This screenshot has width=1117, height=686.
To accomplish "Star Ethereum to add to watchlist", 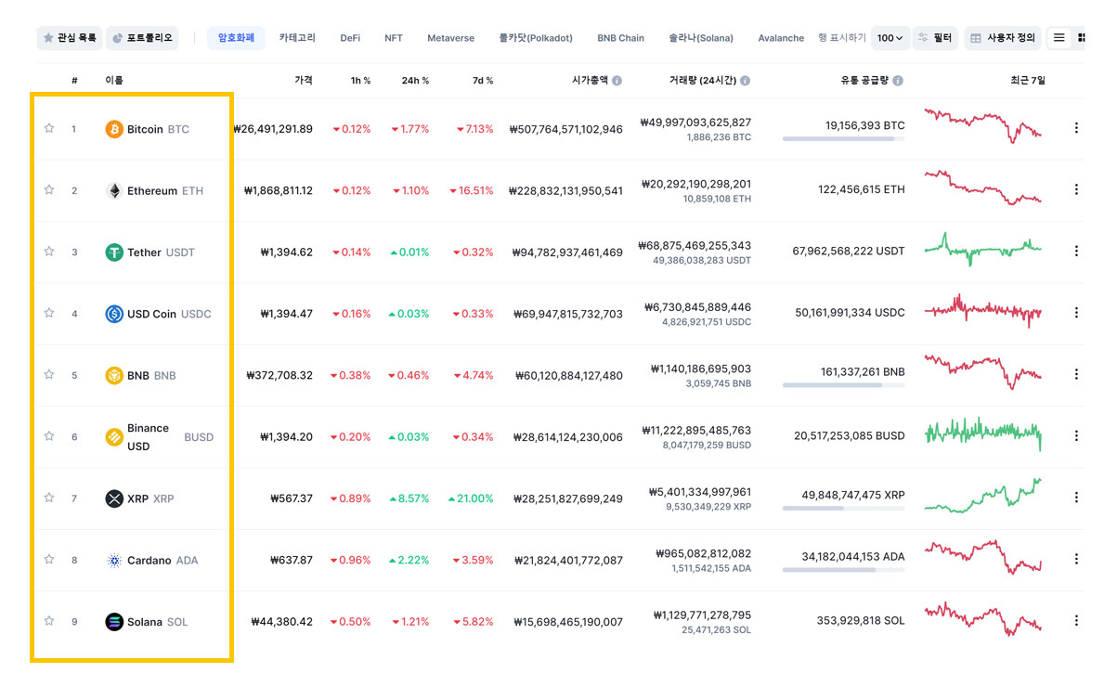I will pos(49,189).
